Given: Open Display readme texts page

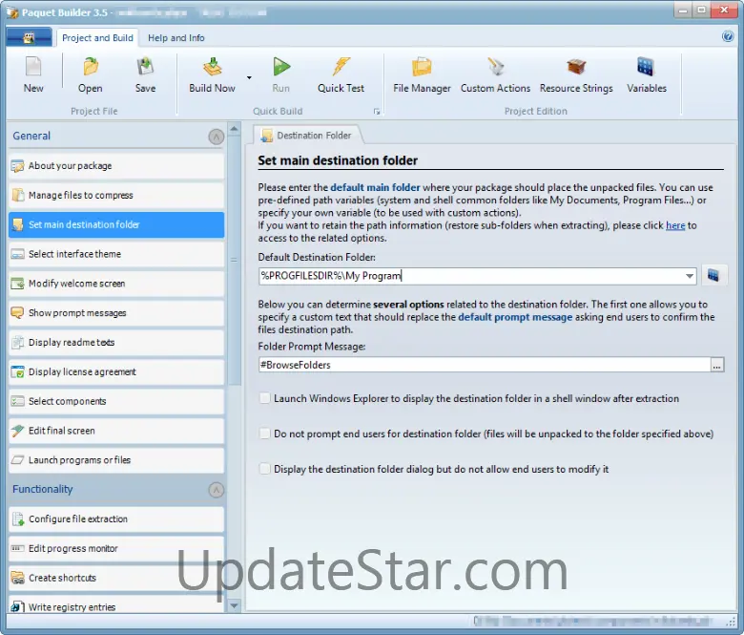Looking at the screenshot, I should point(116,343).
